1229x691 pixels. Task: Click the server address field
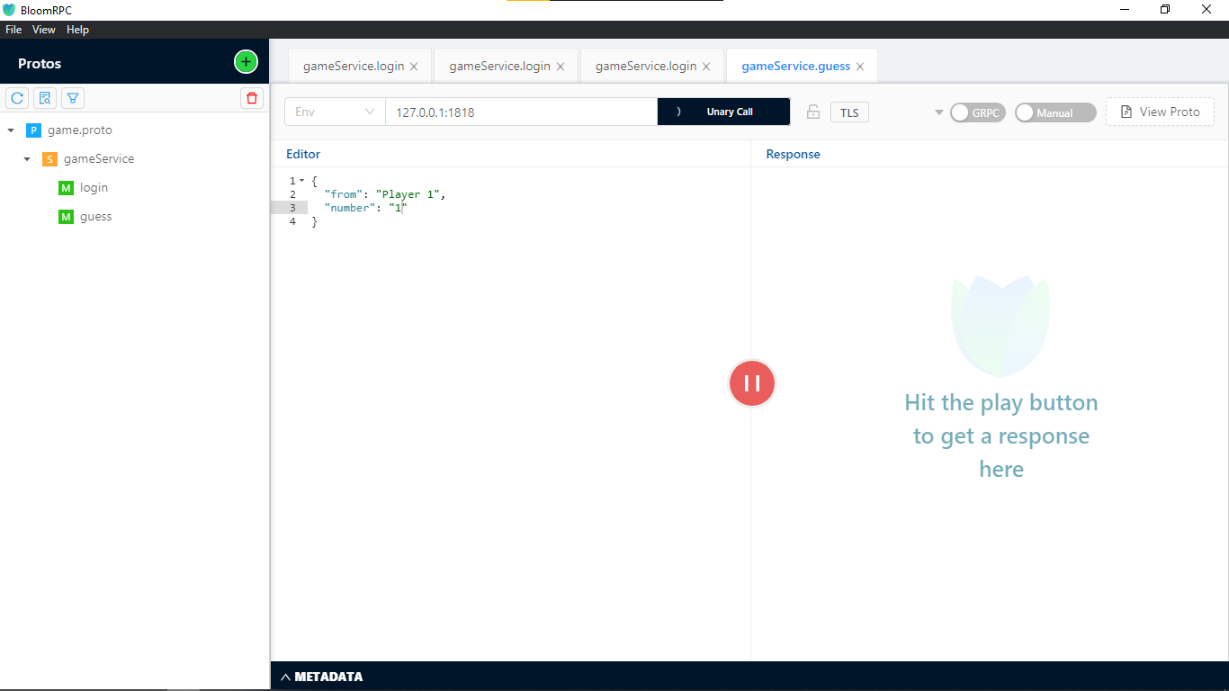pyautogui.click(x=521, y=112)
